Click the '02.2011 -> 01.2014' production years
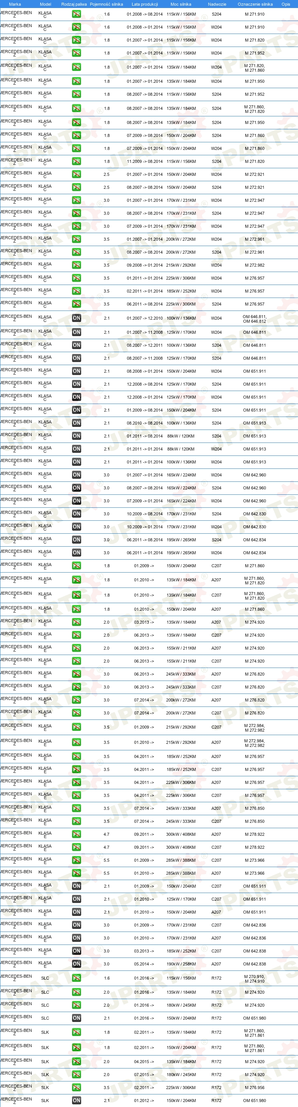Viewport: 298px width, 1107px height. tap(145, 291)
